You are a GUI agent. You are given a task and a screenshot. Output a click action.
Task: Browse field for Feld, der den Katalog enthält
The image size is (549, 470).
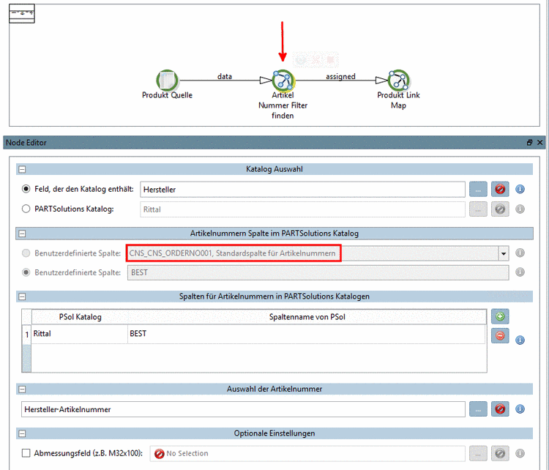478,190
